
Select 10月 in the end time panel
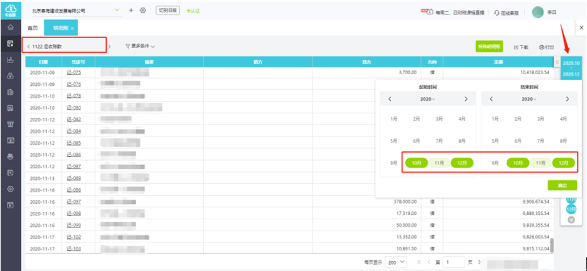coord(518,163)
